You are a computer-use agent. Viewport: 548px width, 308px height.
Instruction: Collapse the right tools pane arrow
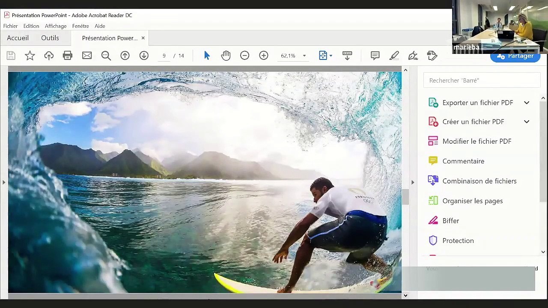(x=413, y=182)
